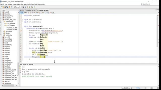
Task: Click the Clean and Build Project icon
Action: [x=27, y=7]
